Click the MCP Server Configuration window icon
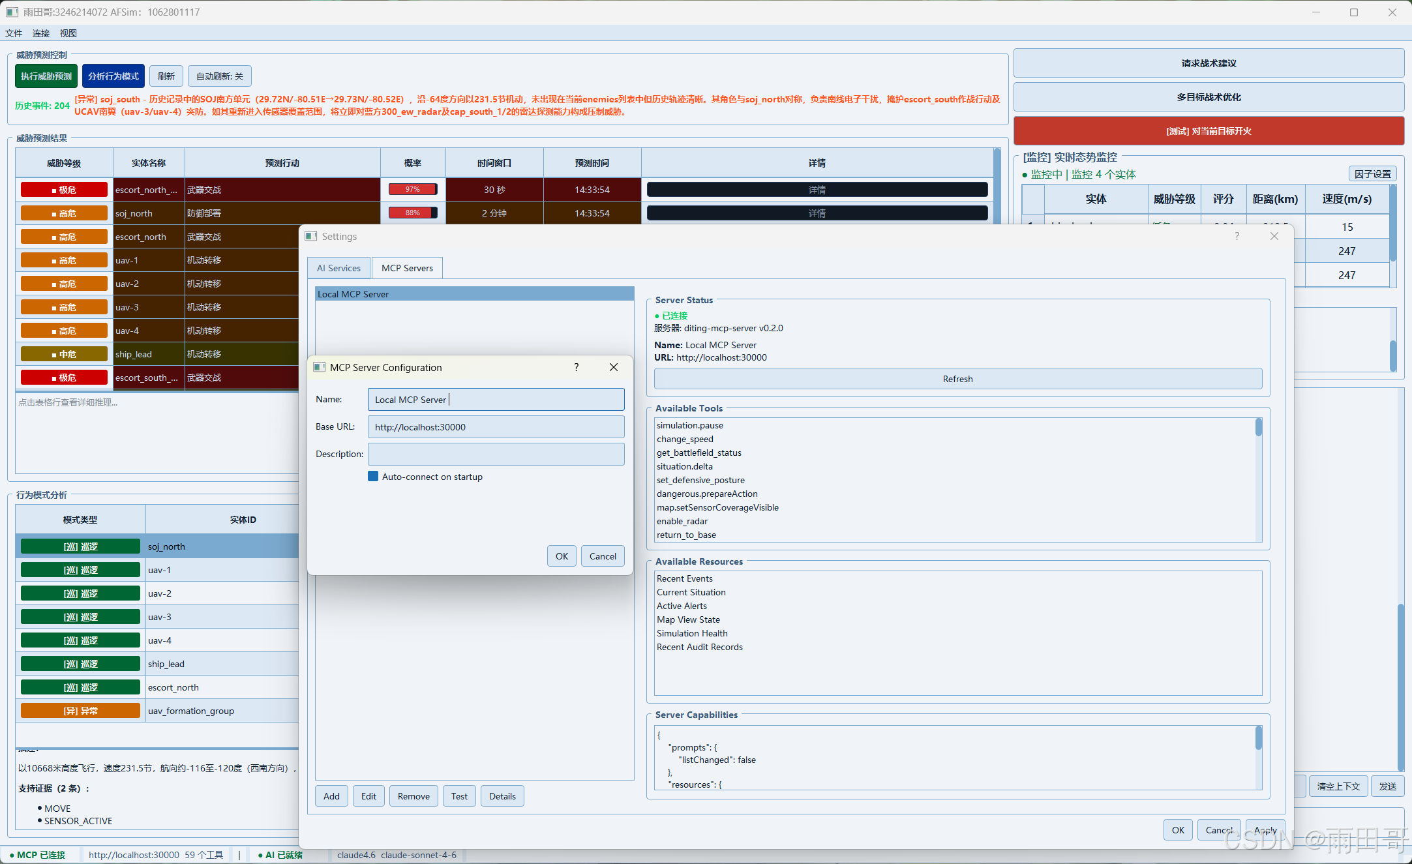 click(320, 367)
